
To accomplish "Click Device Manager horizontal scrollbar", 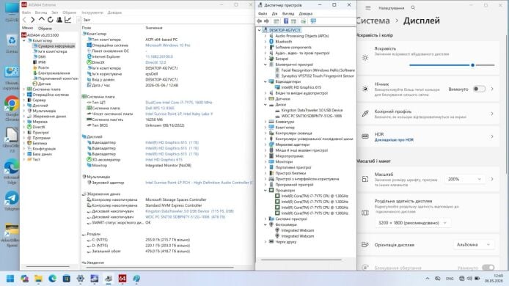I will point(301,260).
